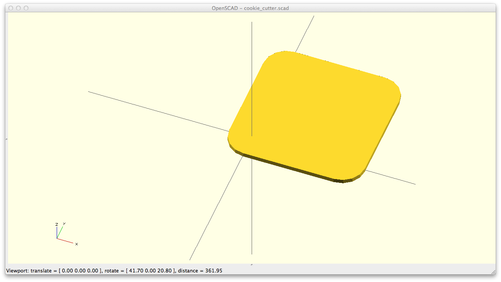Viewport: 501px width, 282px height.
Task: Click the red X axis label in orientation gizmo
Action: pyautogui.click(x=77, y=244)
